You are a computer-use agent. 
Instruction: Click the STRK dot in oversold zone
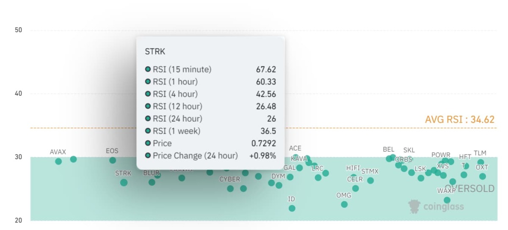[x=124, y=183]
